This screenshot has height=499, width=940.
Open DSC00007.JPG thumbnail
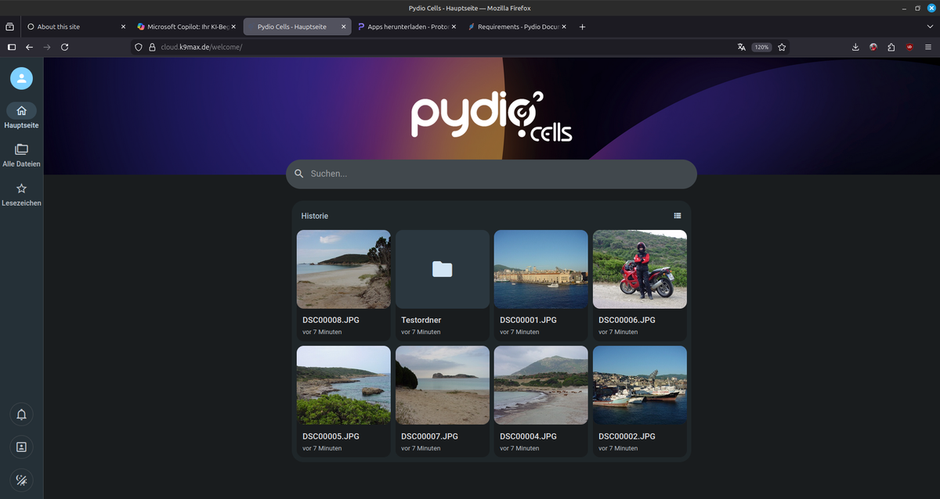443,386
